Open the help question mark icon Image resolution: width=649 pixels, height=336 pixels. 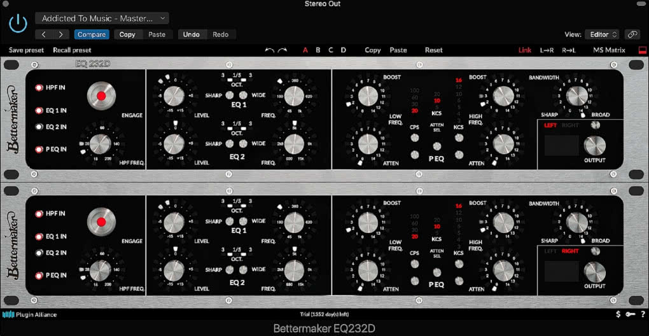coord(643,314)
